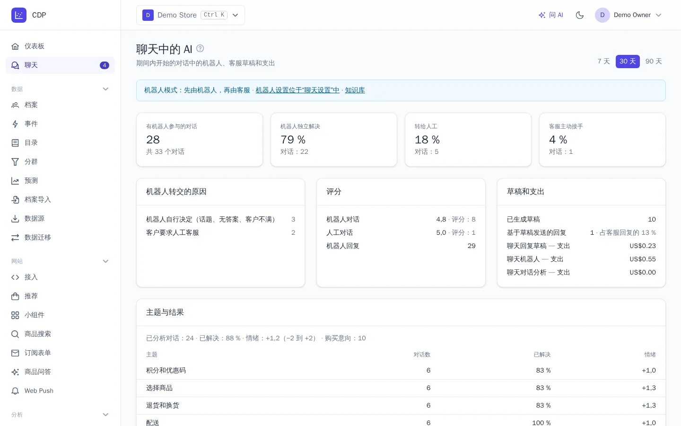The width and height of the screenshot is (681, 426).
Task: Click the 档案导入 import icon
Action: (15, 200)
